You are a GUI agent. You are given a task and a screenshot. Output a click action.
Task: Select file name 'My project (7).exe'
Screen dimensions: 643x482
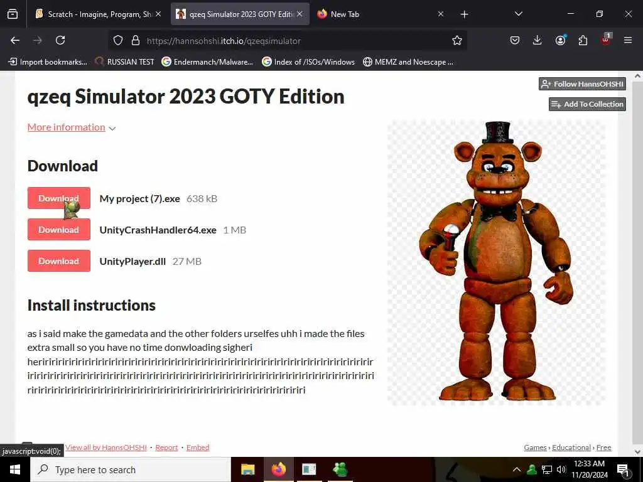(140, 199)
